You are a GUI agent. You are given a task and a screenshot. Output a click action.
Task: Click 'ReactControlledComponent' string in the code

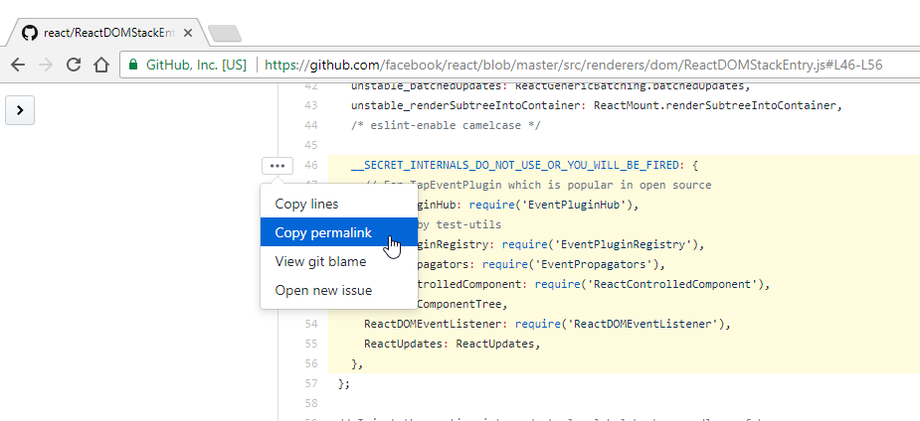[x=672, y=285]
